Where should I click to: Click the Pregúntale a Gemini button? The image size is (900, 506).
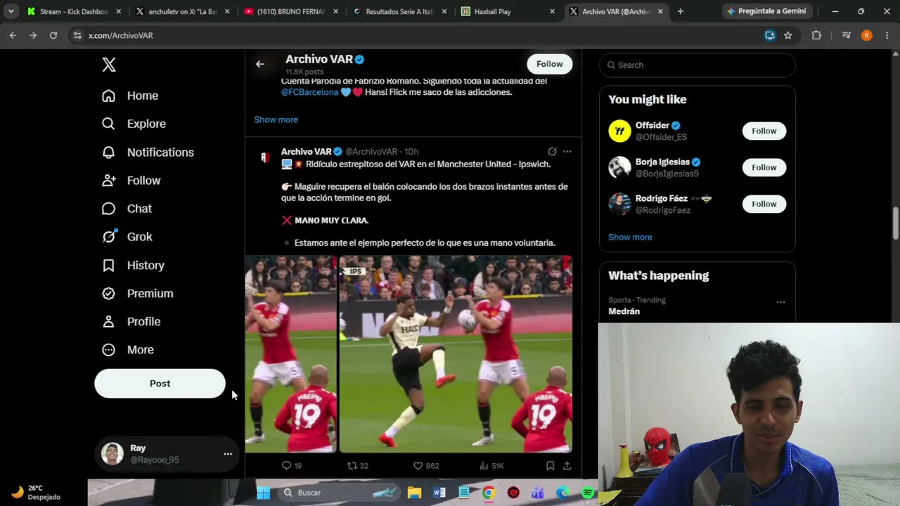pos(766,11)
